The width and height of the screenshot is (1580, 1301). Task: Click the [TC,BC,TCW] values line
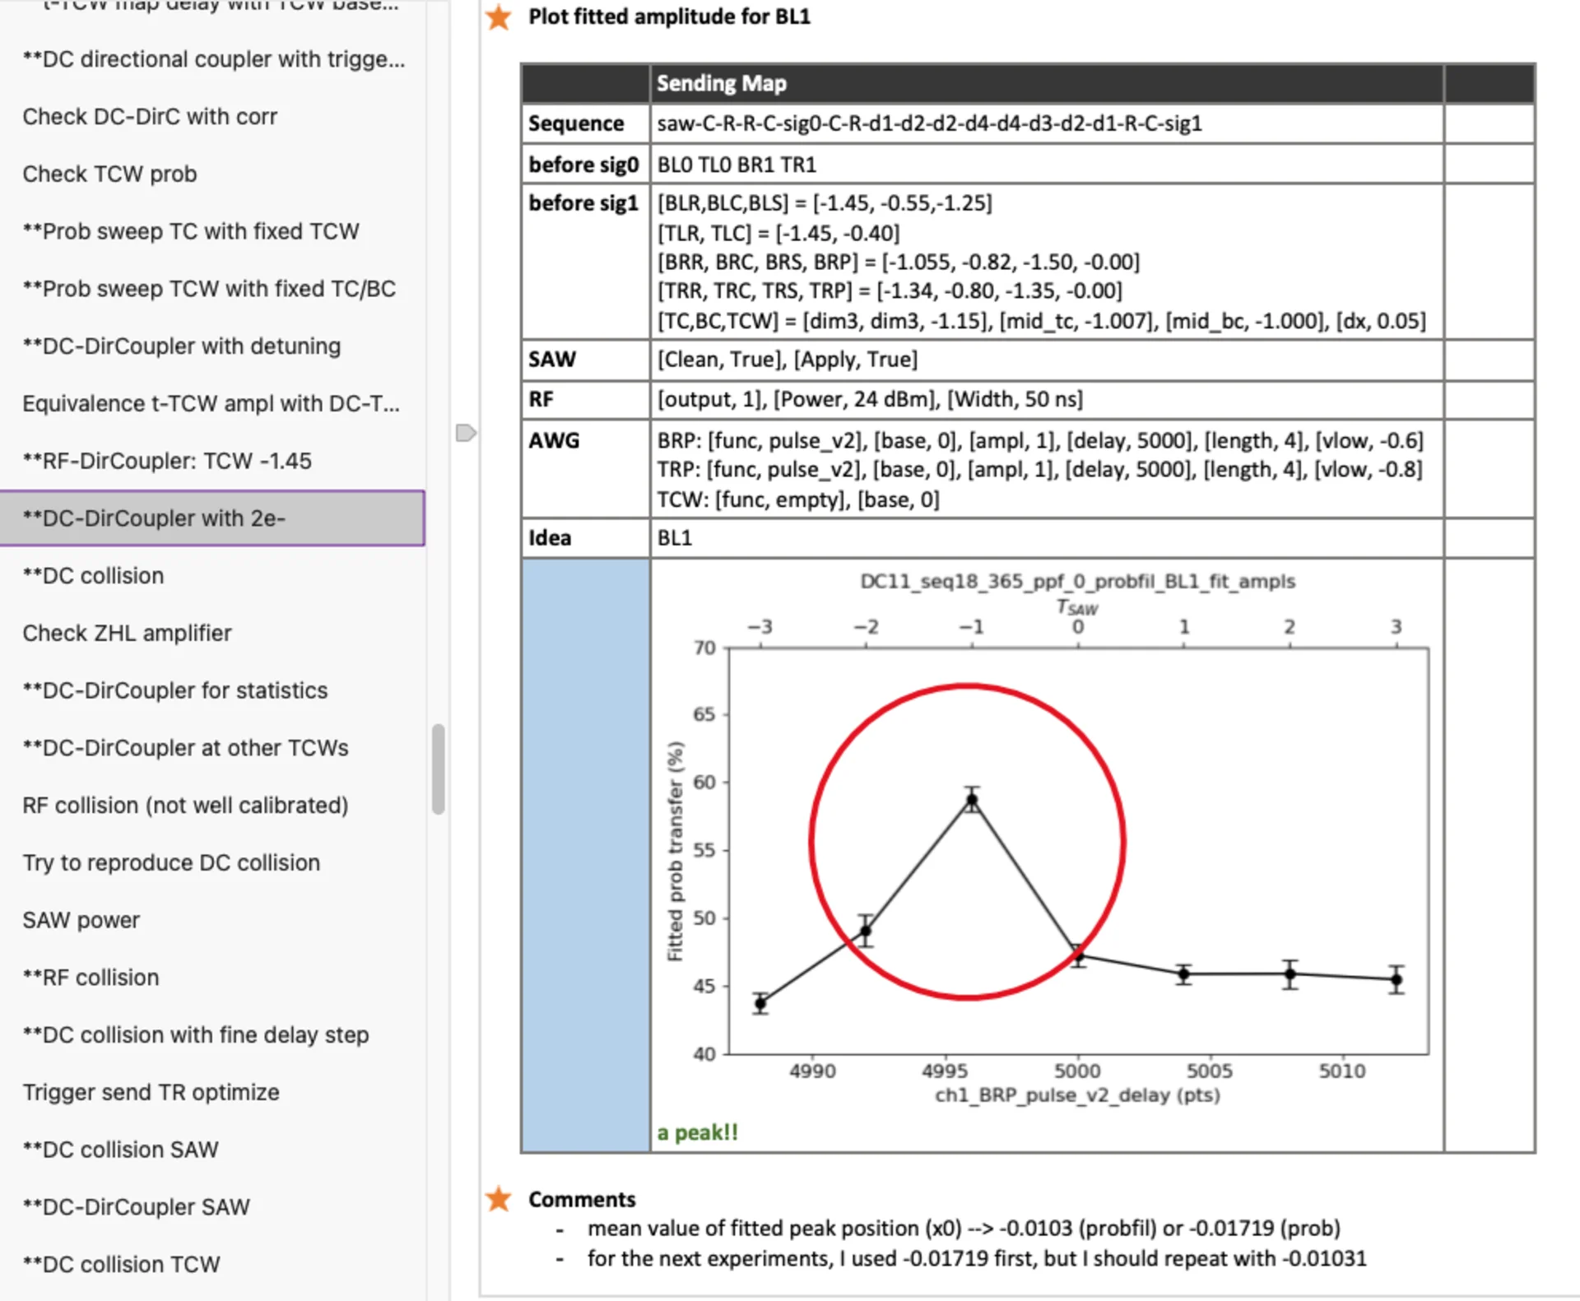[x=1041, y=321]
